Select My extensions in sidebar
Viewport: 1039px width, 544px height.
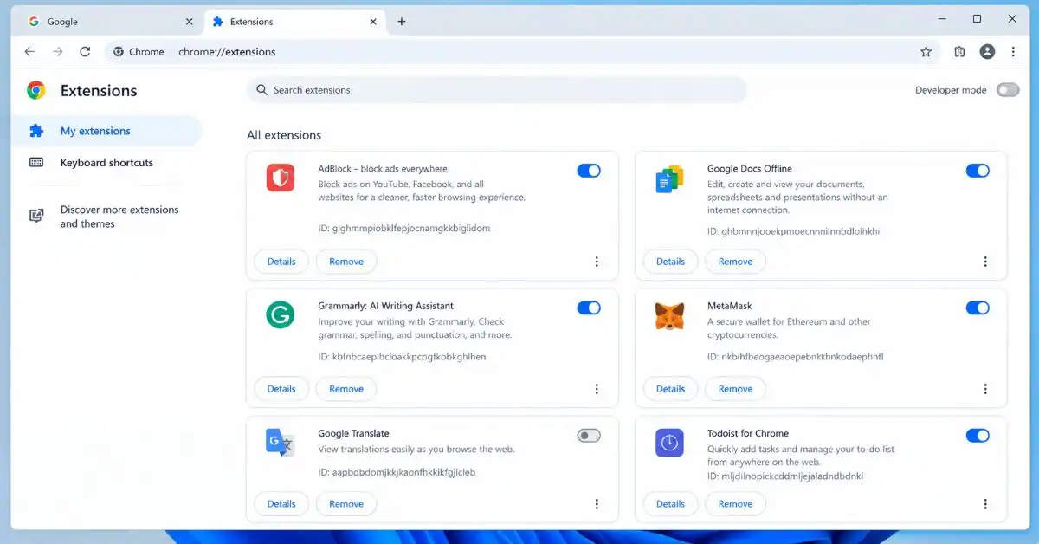click(x=107, y=131)
